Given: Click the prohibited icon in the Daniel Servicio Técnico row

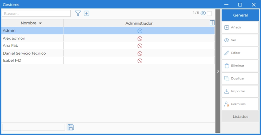Looking at the screenshot, I should coord(140,54).
